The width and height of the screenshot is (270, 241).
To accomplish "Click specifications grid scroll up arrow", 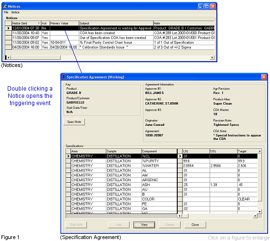I will coord(259,151).
